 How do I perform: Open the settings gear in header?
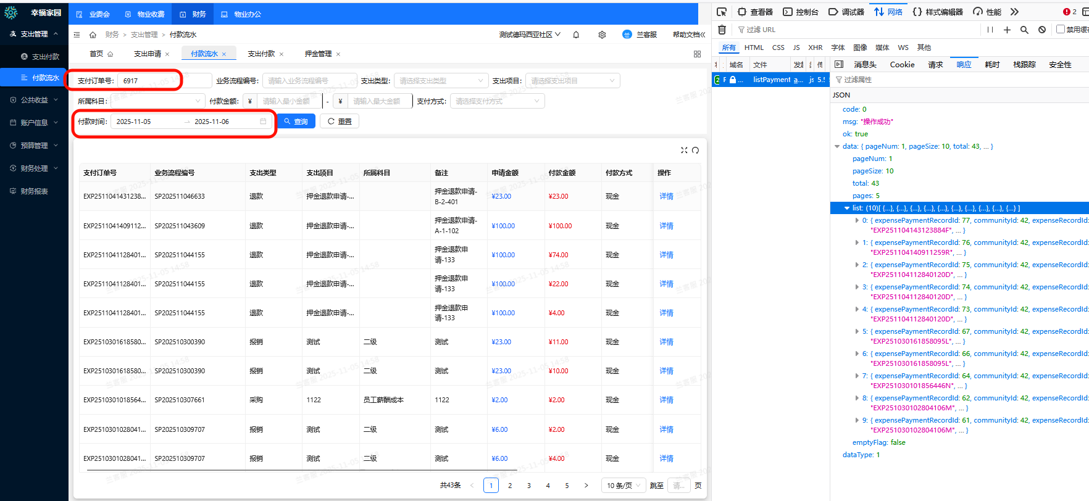602,35
